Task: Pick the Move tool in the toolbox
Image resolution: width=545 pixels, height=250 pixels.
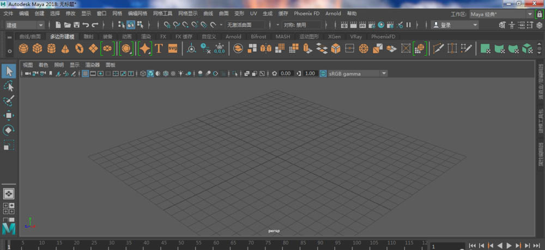Action: point(9,116)
